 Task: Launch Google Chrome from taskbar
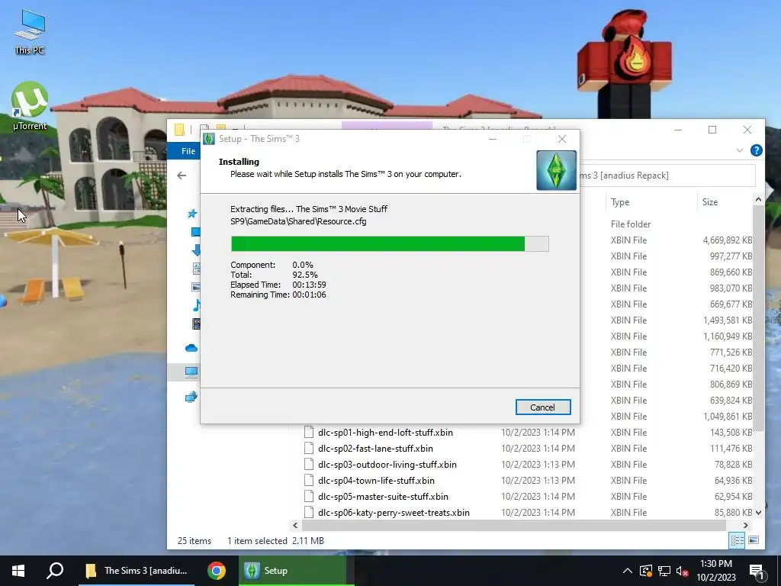pyautogui.click(x=217, y=571)
